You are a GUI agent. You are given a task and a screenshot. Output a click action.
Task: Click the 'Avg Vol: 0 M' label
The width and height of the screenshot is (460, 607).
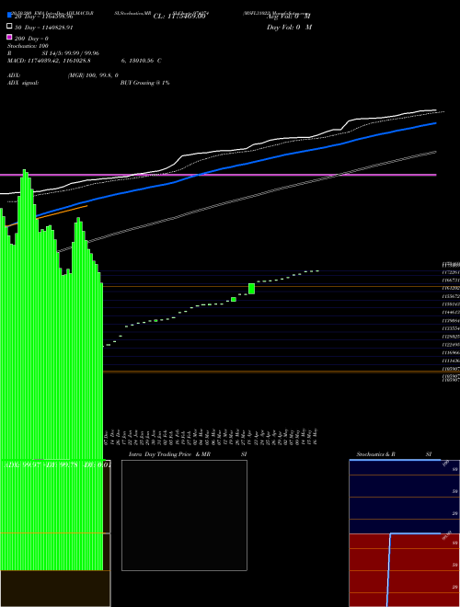pos(289,17)
